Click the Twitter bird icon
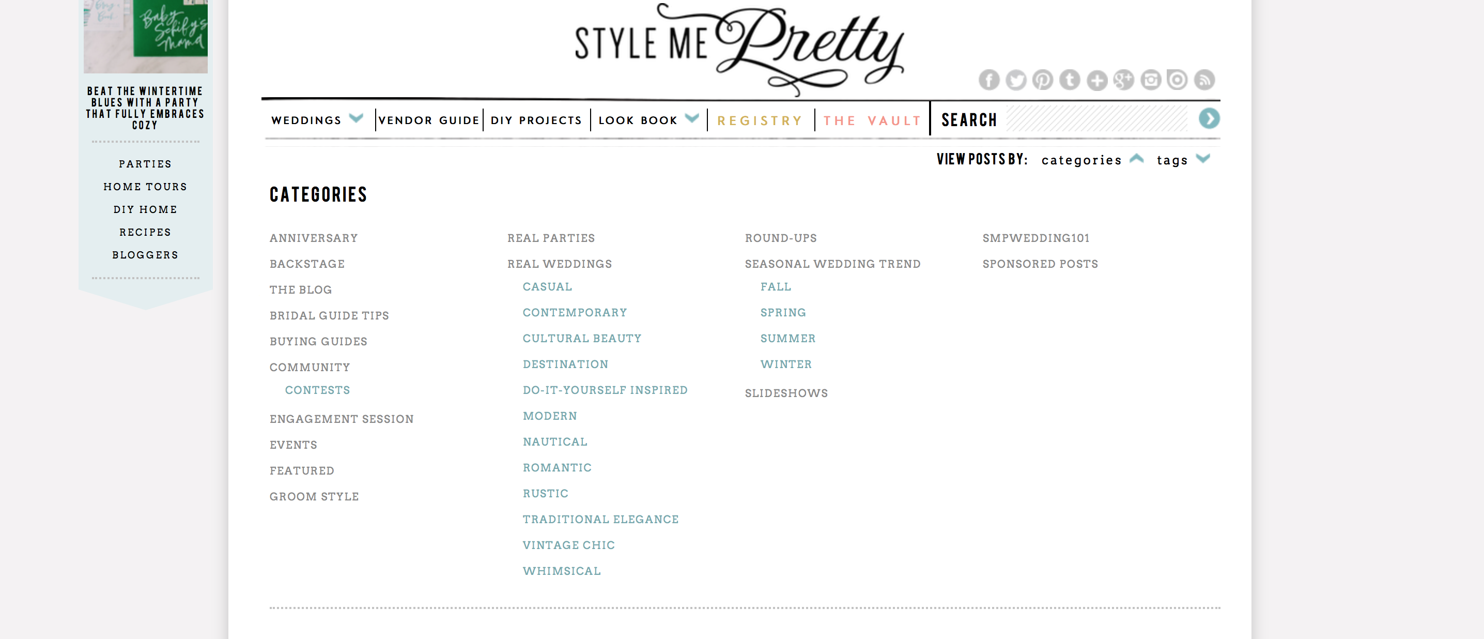The width and height of the screenshot is (1484, 639). pos(1016,80)
